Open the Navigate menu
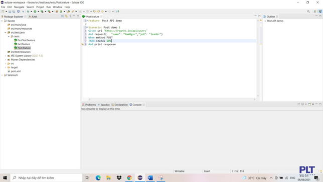The image size is (323, 182). 19,7
